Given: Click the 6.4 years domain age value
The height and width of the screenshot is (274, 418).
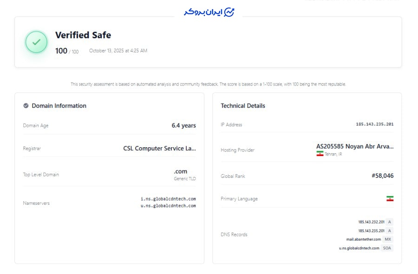Looking at the screenshot, I should [183, 125].
